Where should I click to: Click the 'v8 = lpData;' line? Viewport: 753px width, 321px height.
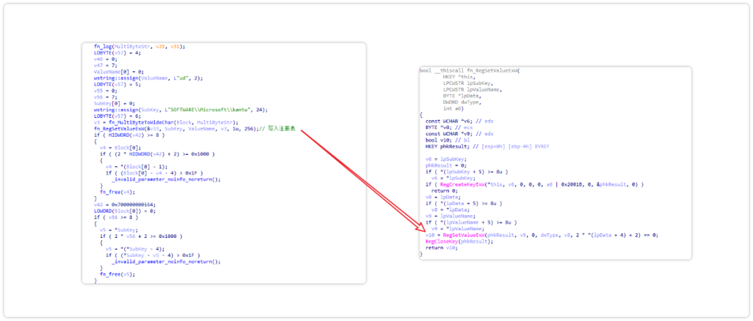click(442, 197)
